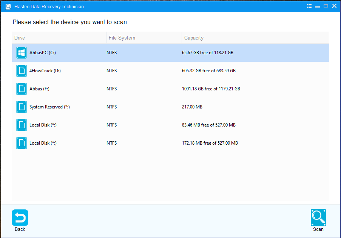Select the System Reserved (*:) name
Image resolution: width=341 pixels, height=238 pixels.
coord(49,107)
